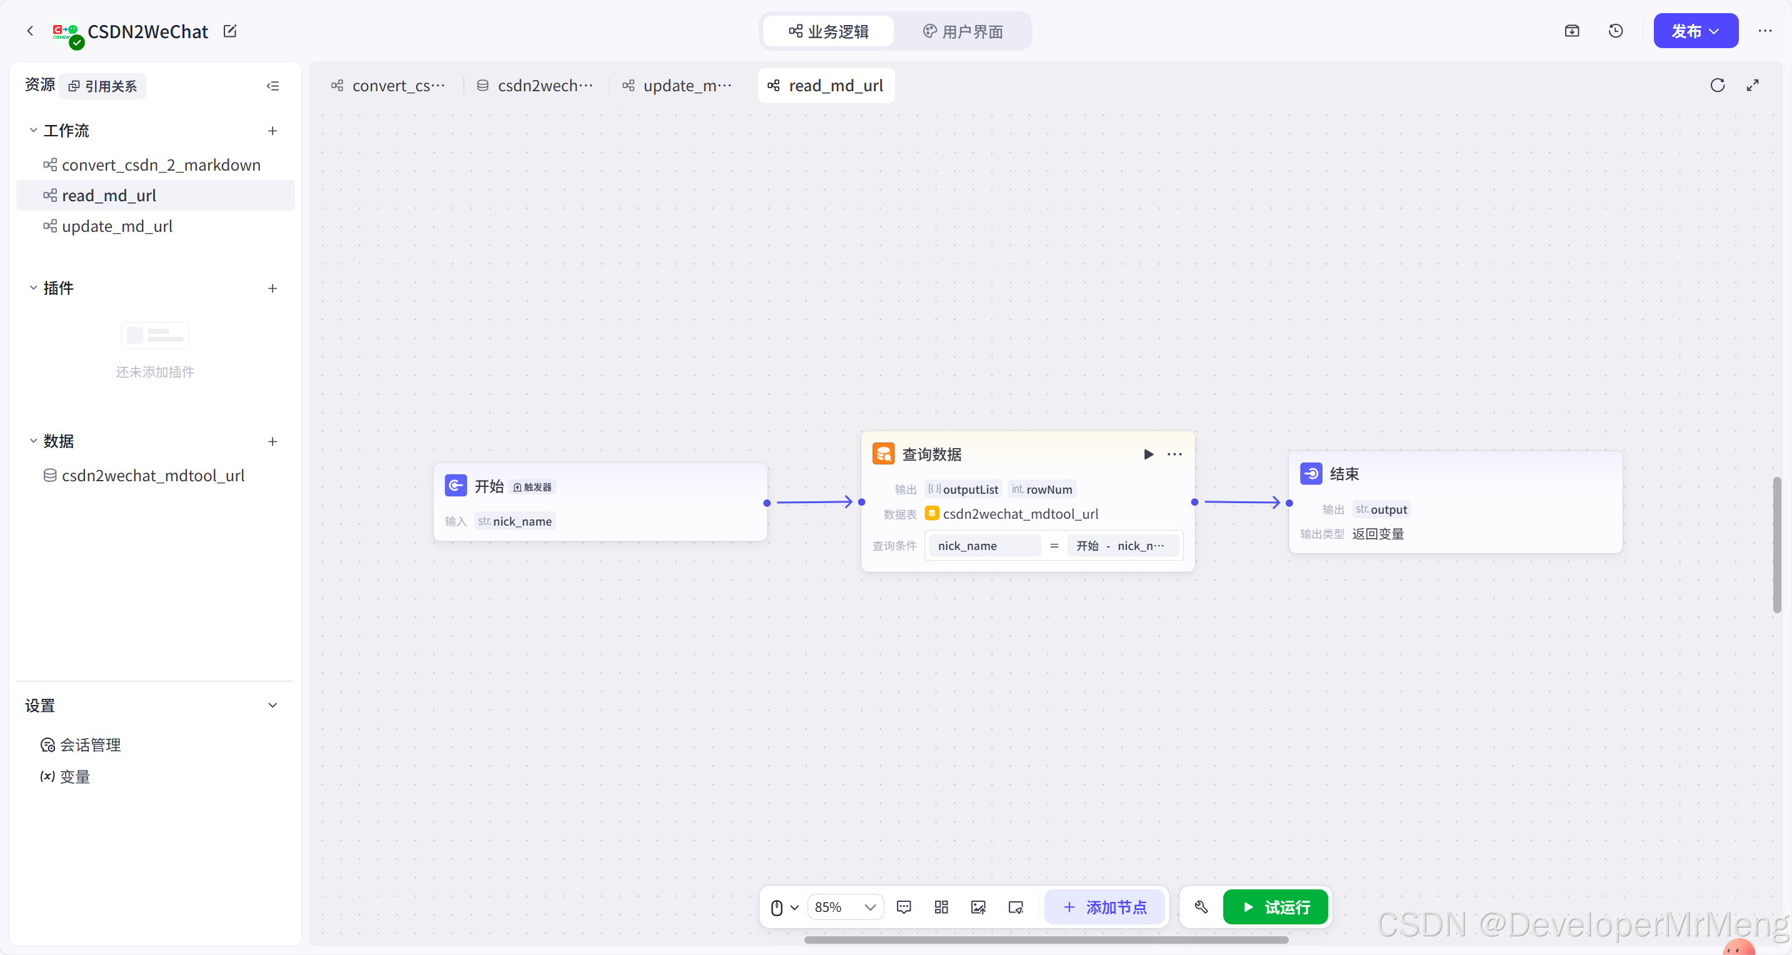Open version history clock icon
Image resolution: width=1792 pixels, height=955 pixels.
click(1615, 31)
